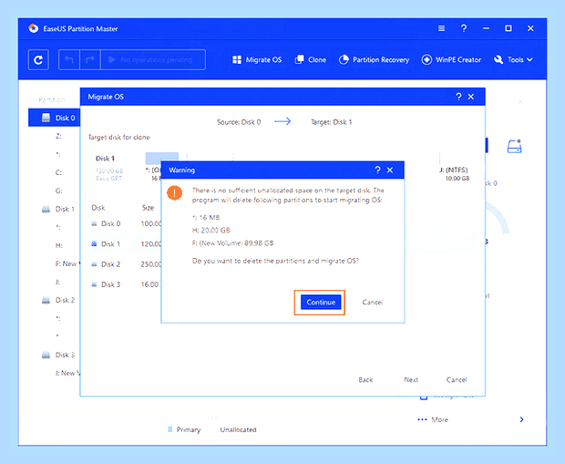Select F: New Volume in the tree

67,264
